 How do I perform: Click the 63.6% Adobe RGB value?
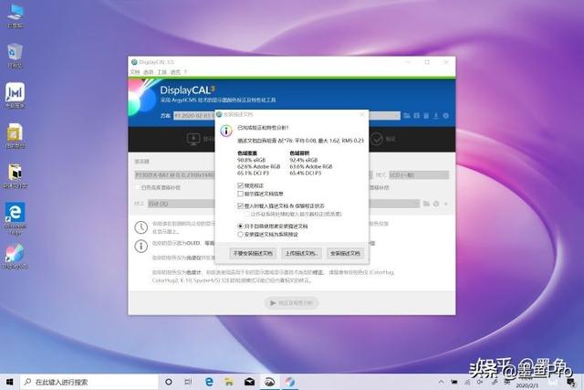[311, 166]
